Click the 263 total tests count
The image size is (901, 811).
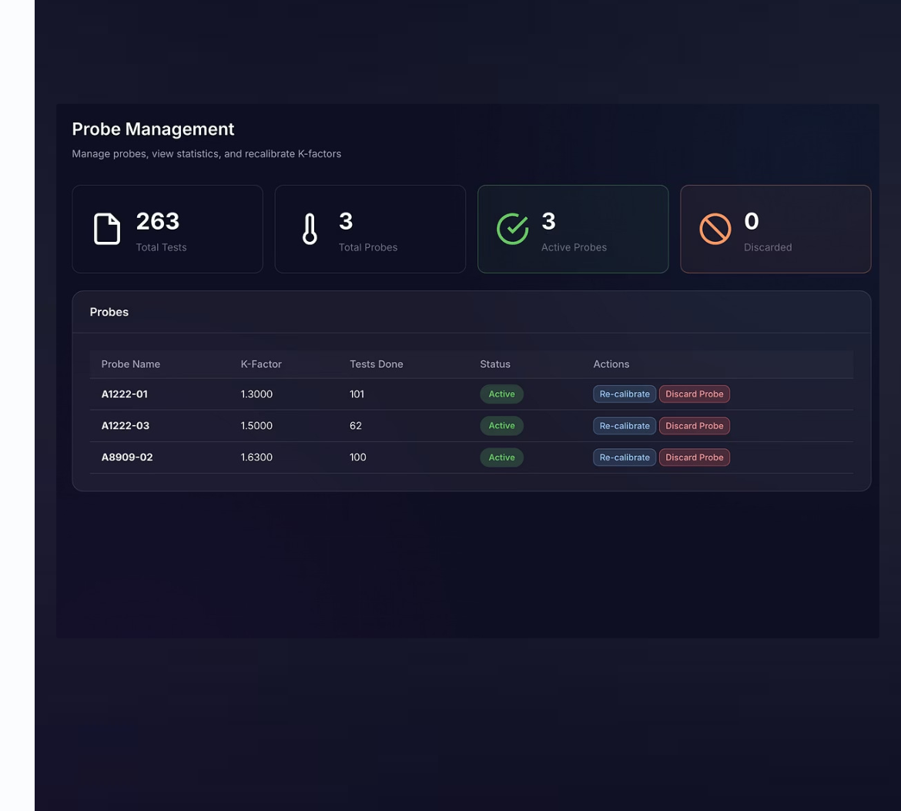click(157, 221)
